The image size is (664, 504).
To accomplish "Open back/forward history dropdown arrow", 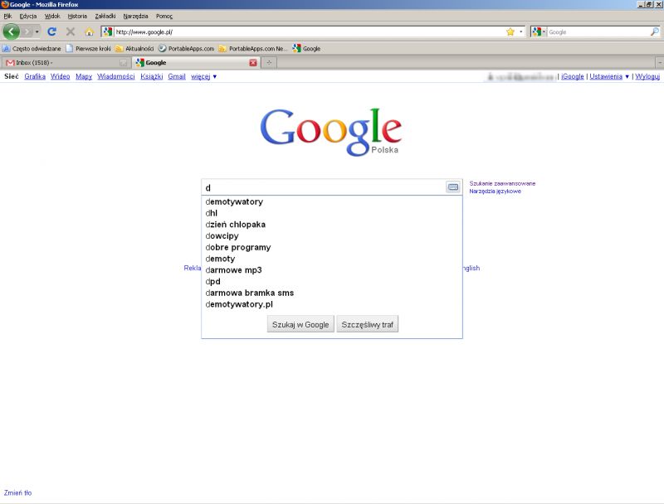I will click(x=37, y=31).
